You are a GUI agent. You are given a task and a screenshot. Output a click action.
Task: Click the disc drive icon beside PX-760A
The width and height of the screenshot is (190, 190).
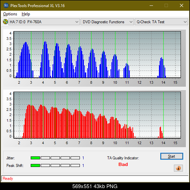[5, 22]
